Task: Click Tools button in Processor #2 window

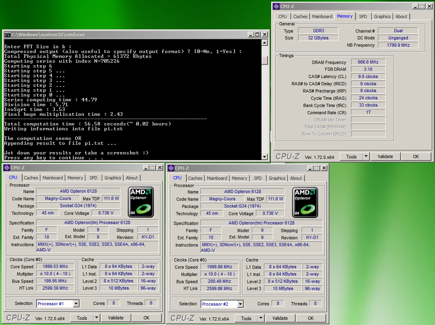Action: click(x=246, y=318)
